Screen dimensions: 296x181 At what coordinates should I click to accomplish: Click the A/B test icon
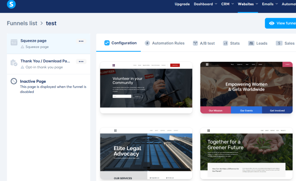195,43
